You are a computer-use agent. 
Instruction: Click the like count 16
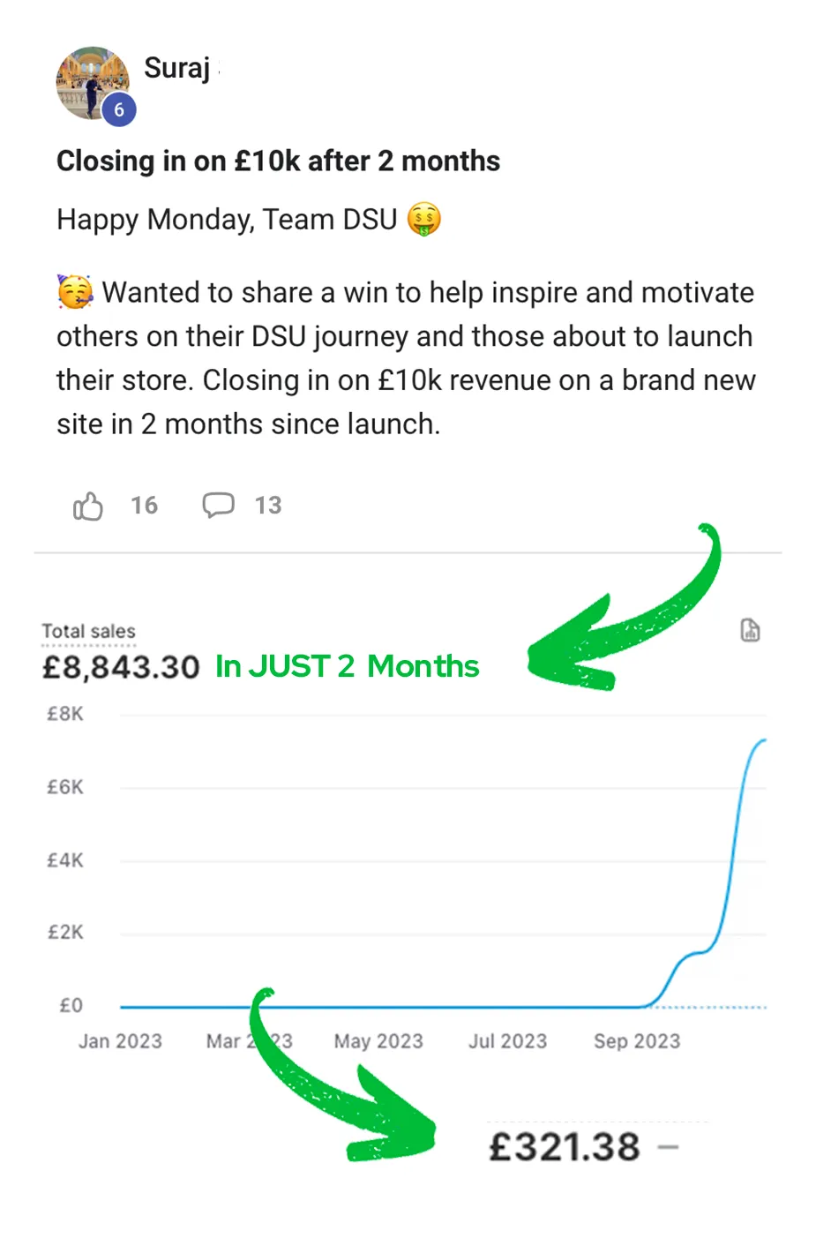(x=145, y=505)
